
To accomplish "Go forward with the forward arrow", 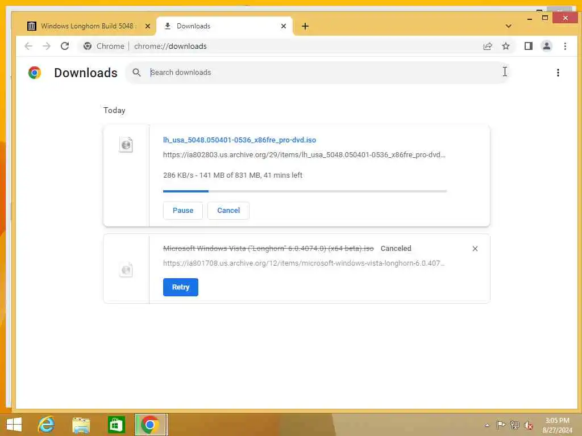I will (47, 46).
